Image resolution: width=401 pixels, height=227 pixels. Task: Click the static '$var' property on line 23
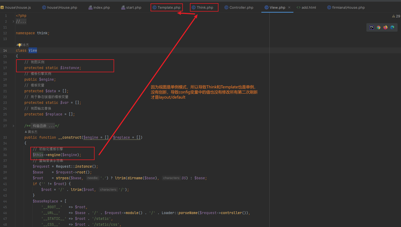pyautogui.click(x=64, y=103)
